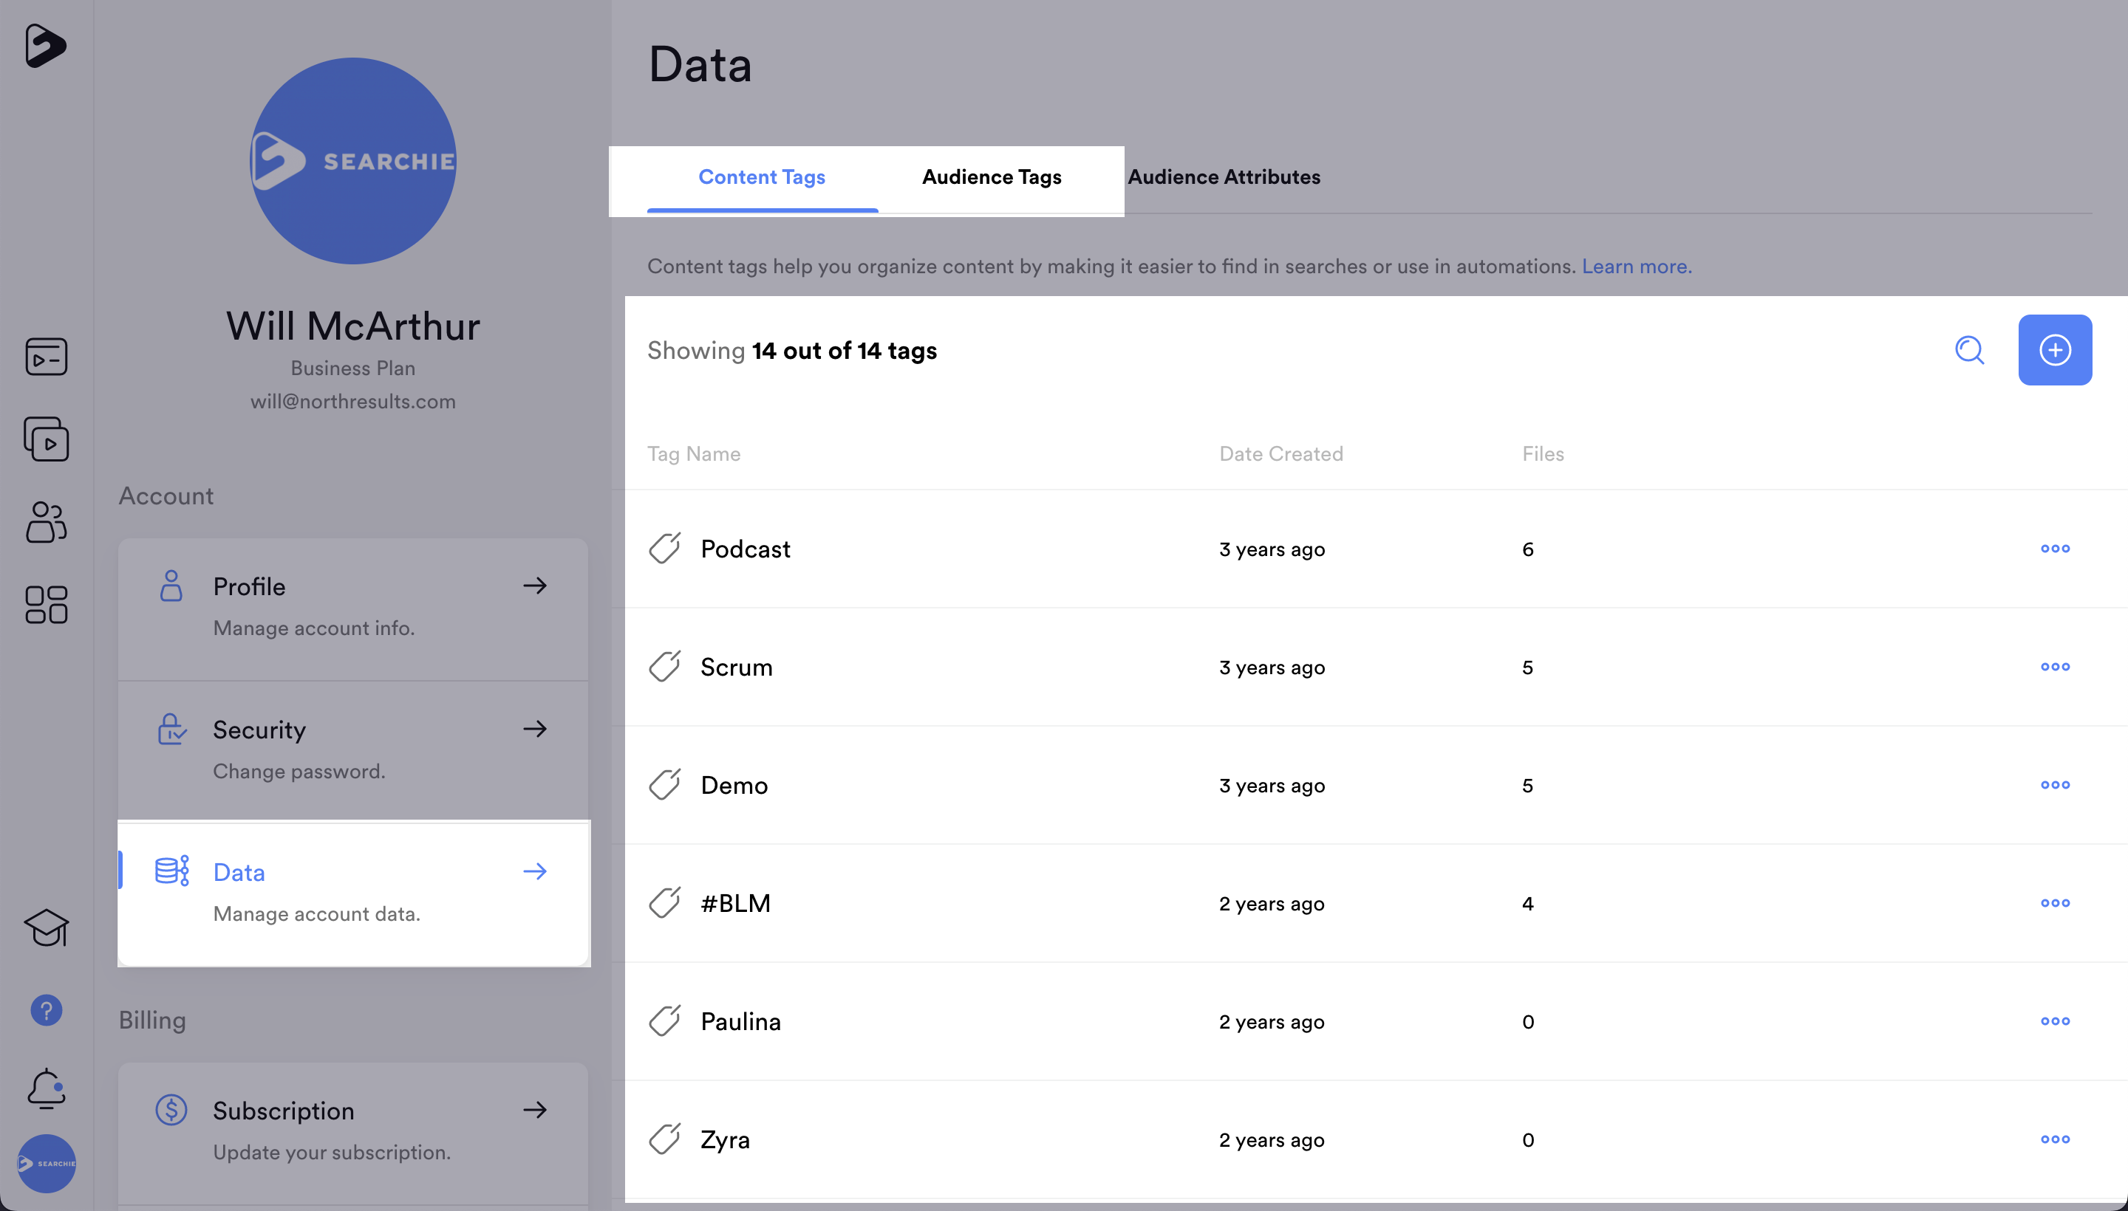Switch to the Audience Attributes tab

tap(1224, 177)
